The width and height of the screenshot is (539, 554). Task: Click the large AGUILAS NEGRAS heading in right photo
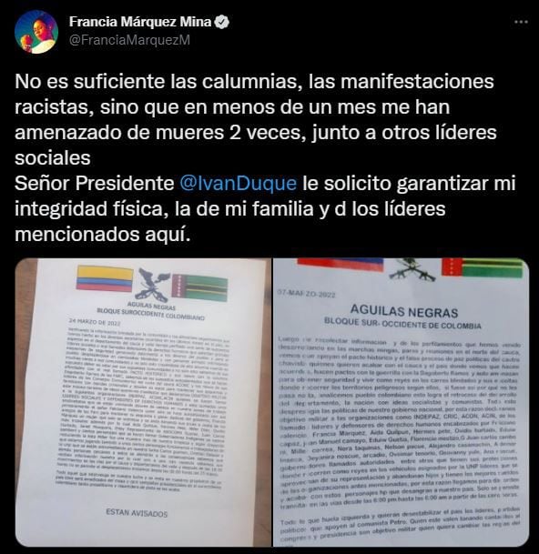coord(404,311)
